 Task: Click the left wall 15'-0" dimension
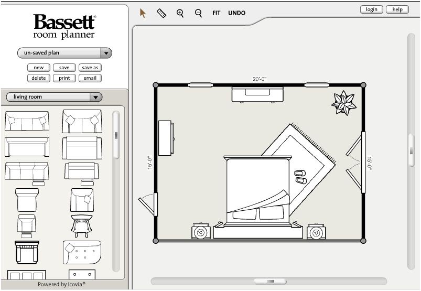pos(150,163)
